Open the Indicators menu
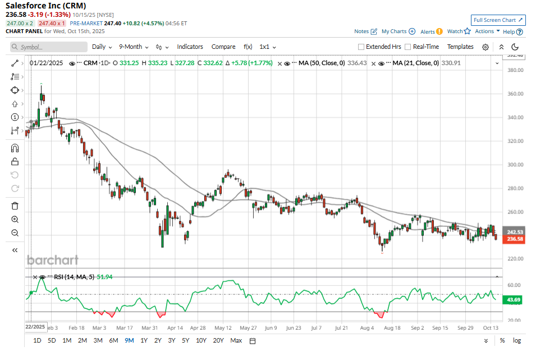Screen dimensions: 545x360 point(190,47)
